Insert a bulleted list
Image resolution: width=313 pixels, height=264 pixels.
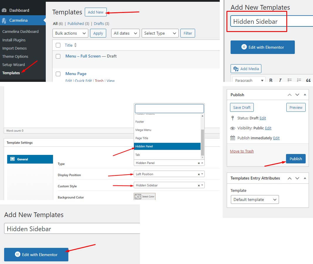[290, 80]
